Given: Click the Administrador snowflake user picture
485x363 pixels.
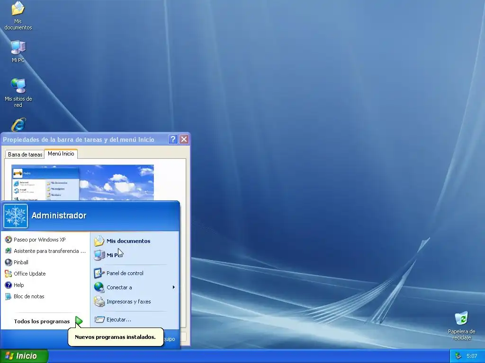Looking at the screenshot, I should [16, 216].
